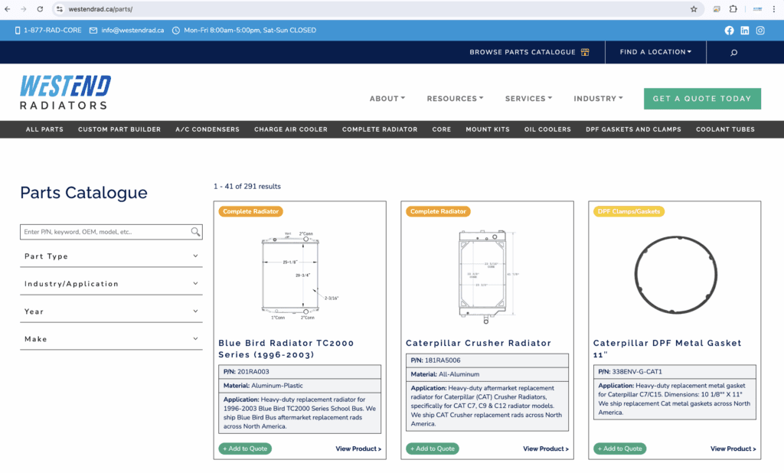Viewport: 784px width, 473px height.
Task: Click the Westend Radiators logo
Action: coord(65,93)
